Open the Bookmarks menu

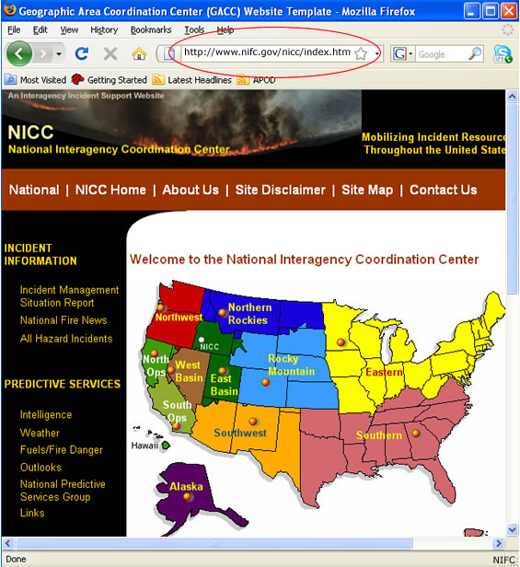point(151,30)
